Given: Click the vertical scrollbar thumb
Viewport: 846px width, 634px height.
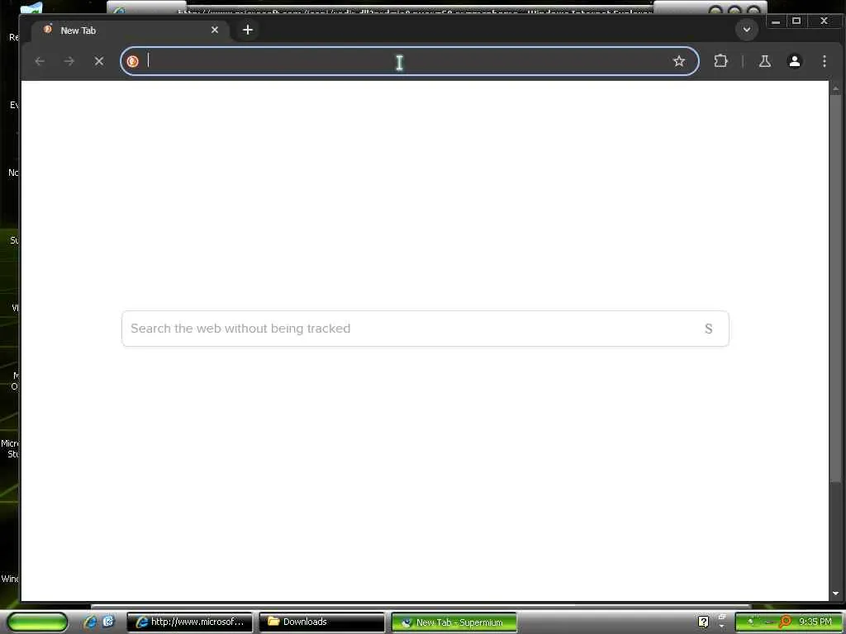Looking at the screenshot, I should point(836,288).
